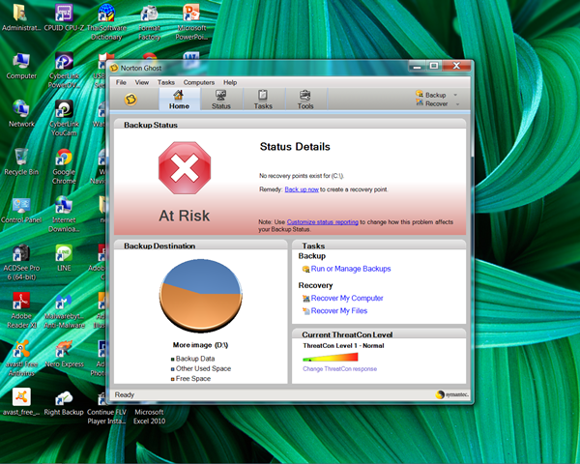This screenshot has width=580, height=464.
Task: Select the CyberLink YouCam desktop icon
Action: tap(64, 118)
